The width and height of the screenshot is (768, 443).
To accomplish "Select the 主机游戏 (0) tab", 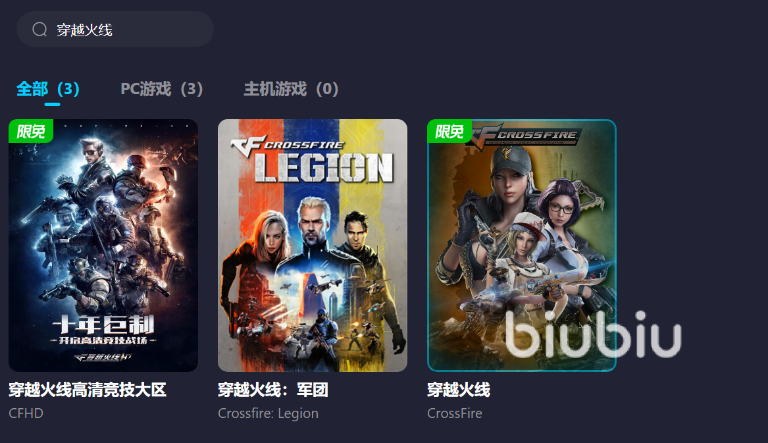I will [x=291, y=89].
